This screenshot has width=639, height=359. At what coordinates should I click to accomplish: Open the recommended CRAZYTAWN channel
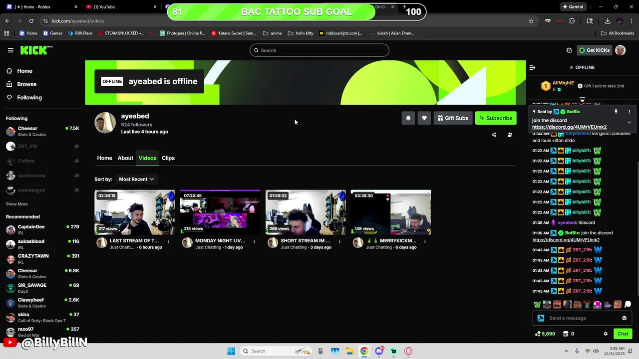pyautogui.click(x=42, y=259)
